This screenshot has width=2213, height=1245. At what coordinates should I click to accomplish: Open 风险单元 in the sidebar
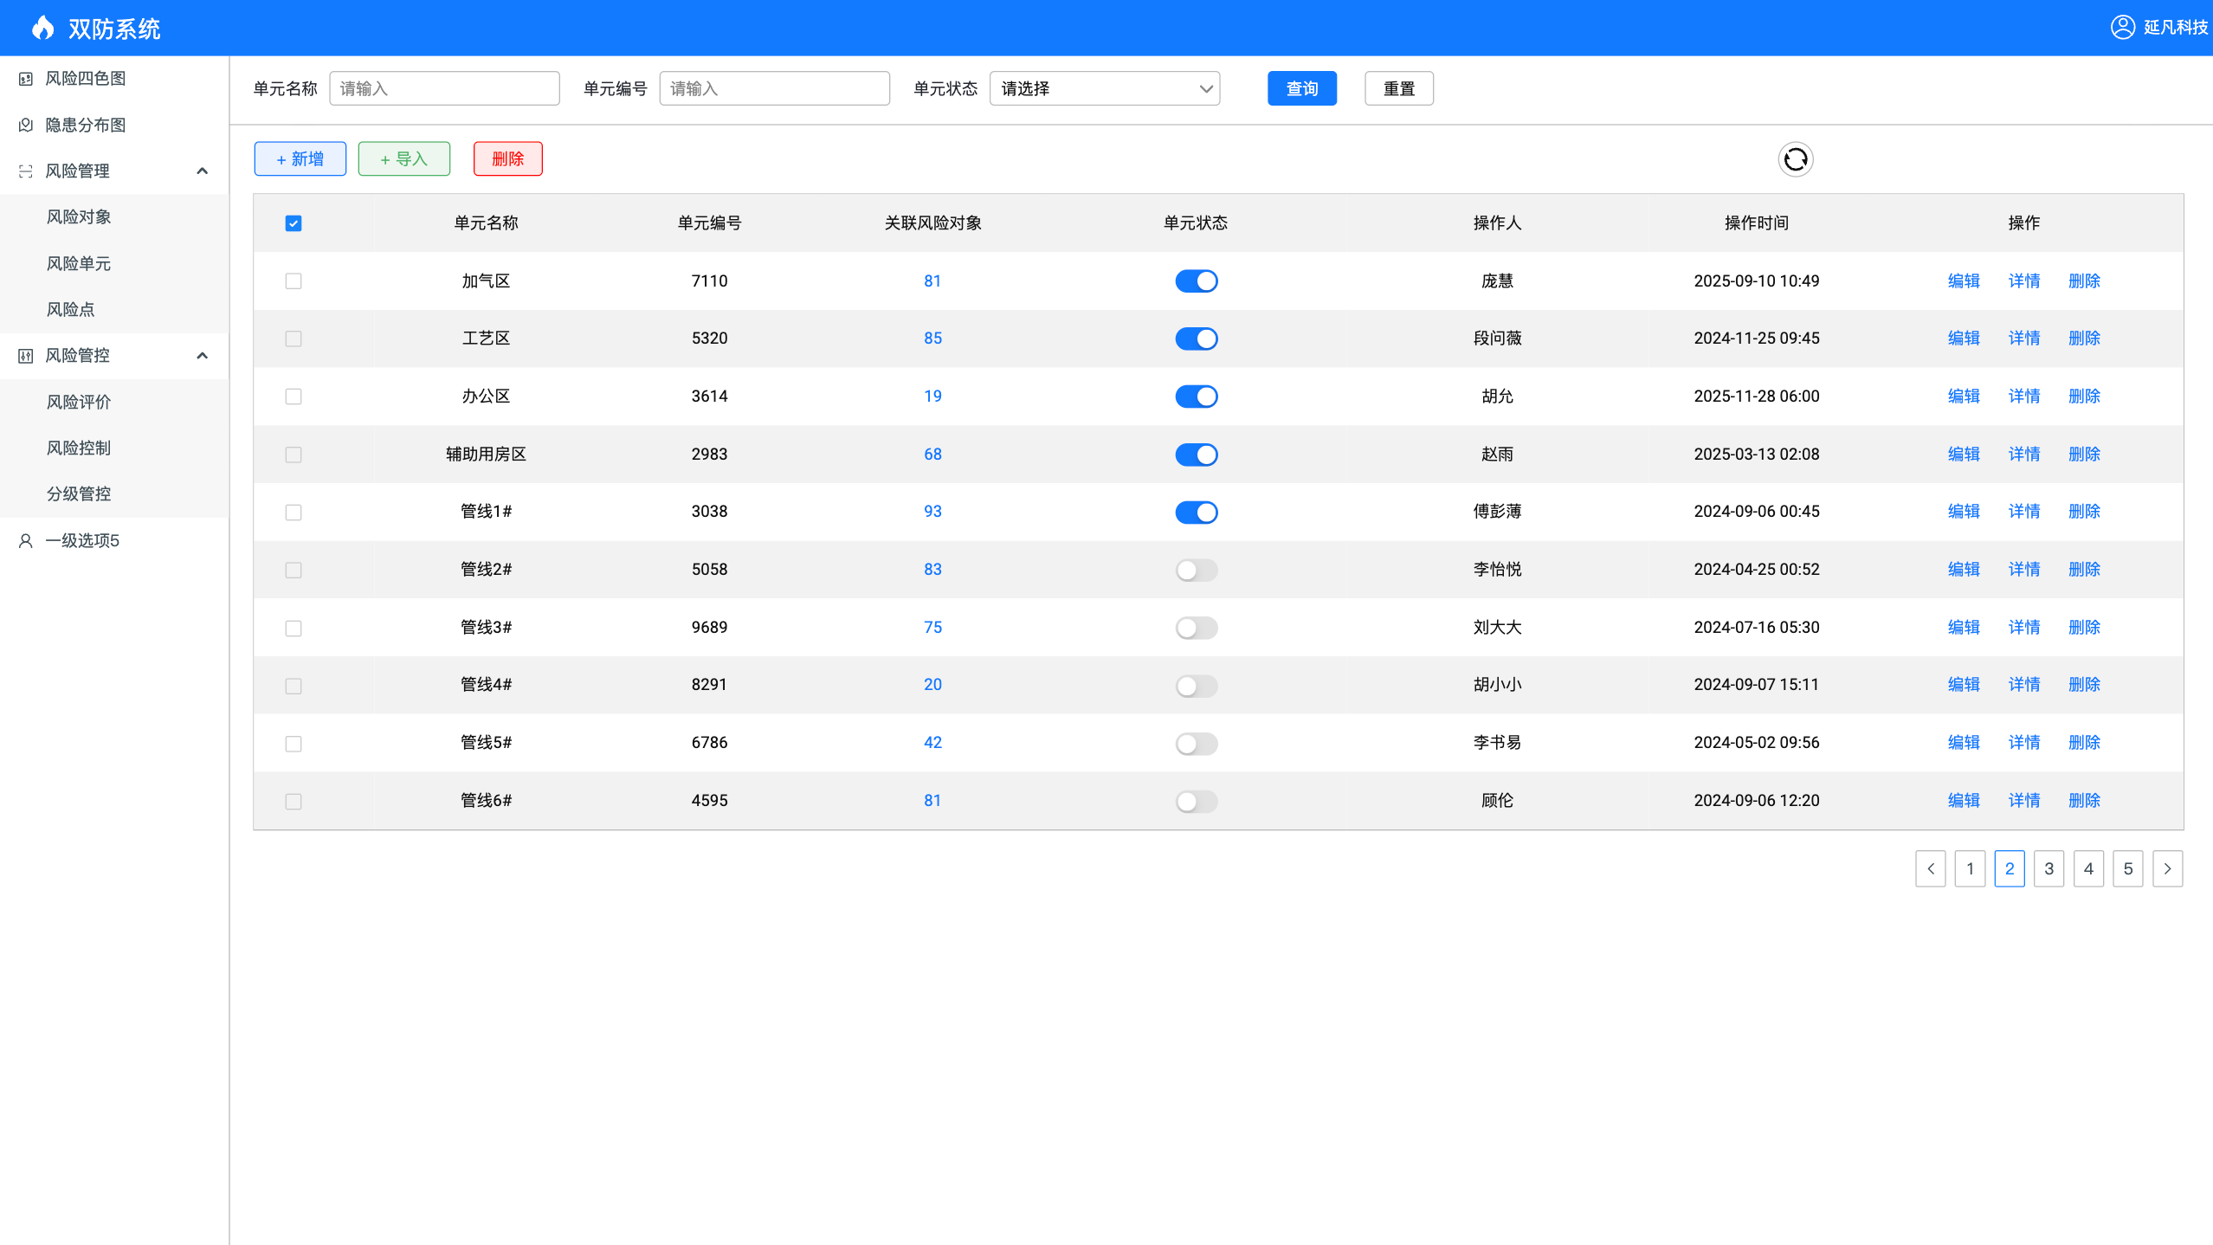pos(79,263)
